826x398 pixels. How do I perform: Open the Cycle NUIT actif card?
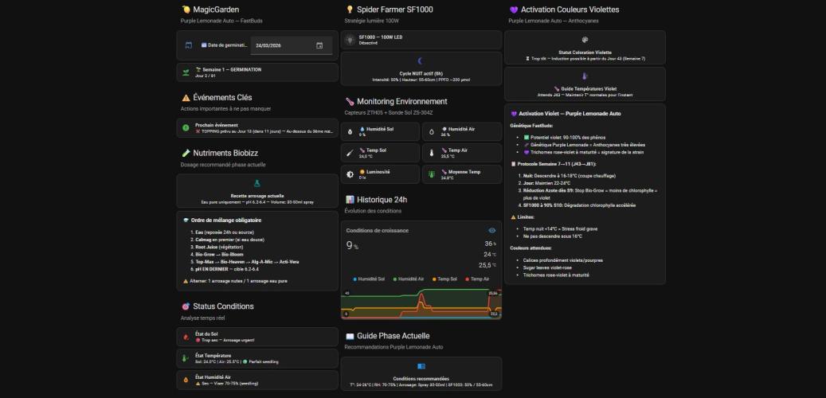(421, 69)
